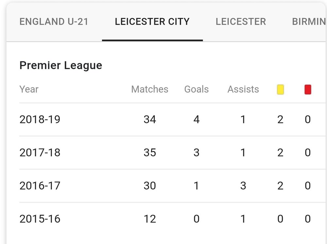Click the 4 goals value for 2018-19
Image resolution: width=327 pixels, height=244 pixels.
point(197,120)
